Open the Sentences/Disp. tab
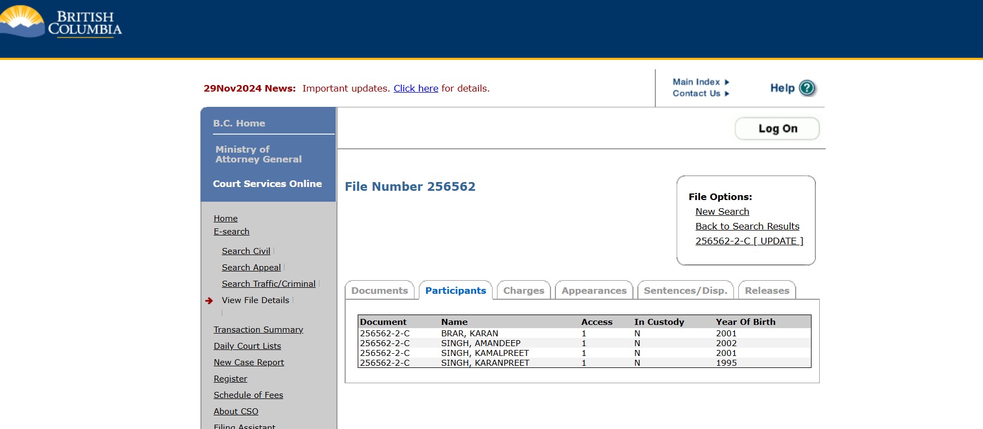Image resolution: width=983 pixels, height=429 pixels. (x=685, y=291)
